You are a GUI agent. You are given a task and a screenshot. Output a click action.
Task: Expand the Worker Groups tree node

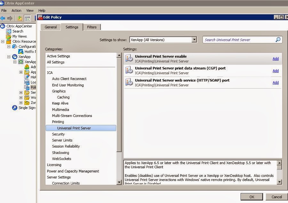pos(21,98)
